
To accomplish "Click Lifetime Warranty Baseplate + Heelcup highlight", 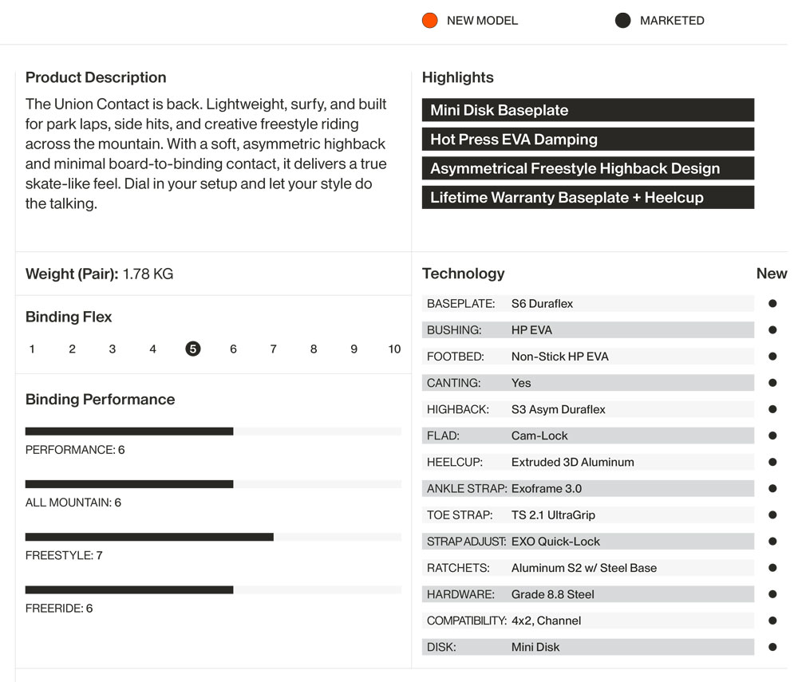I will [x=587, y=198].
